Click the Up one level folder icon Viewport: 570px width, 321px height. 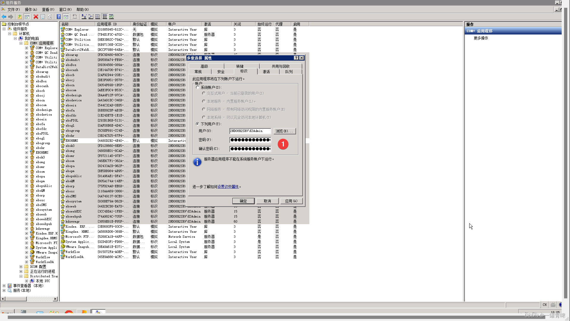point(20,17)
